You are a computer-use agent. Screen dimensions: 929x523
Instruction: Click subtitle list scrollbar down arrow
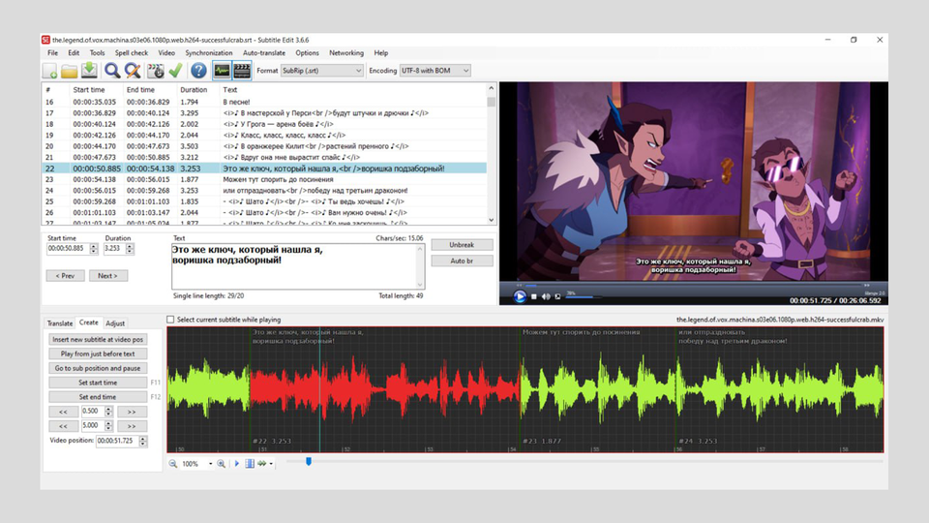492,220
